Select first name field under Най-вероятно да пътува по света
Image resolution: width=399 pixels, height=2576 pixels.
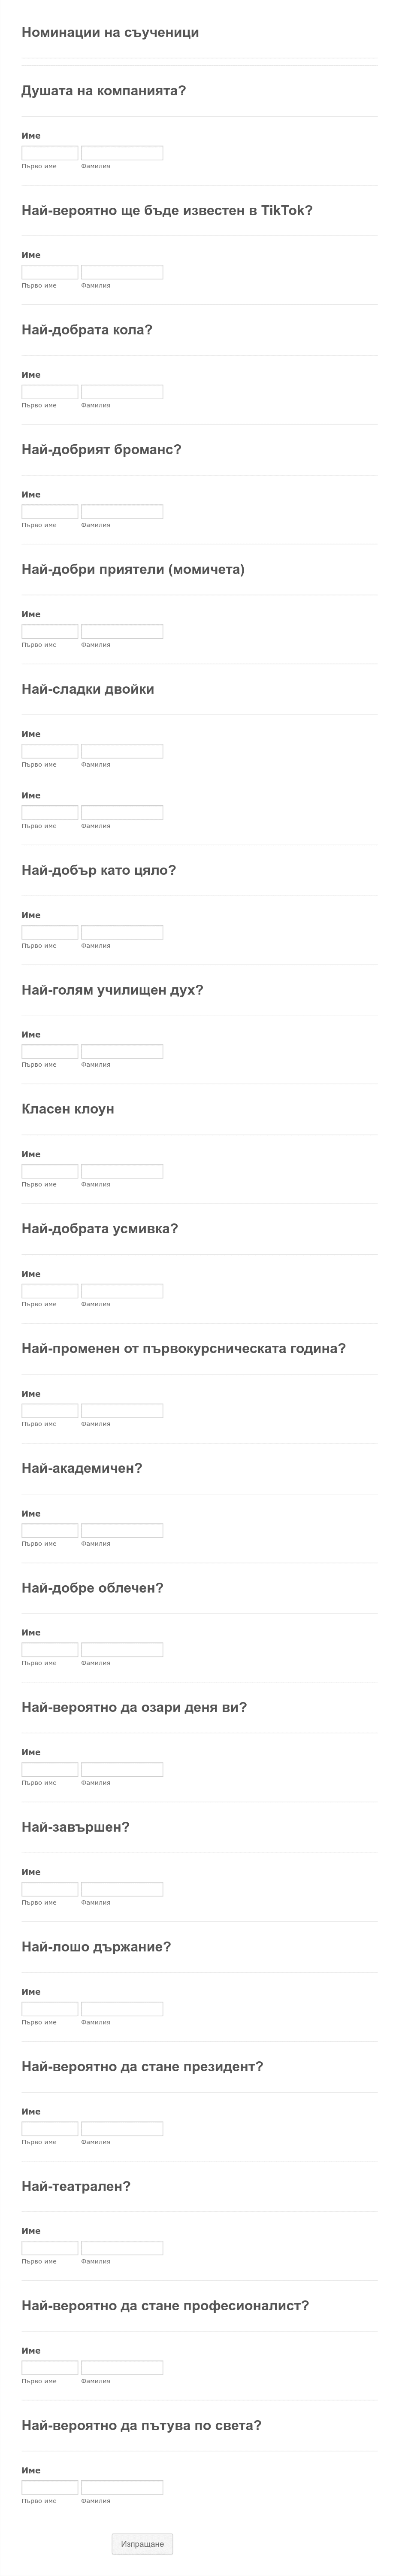(50, 2487)
